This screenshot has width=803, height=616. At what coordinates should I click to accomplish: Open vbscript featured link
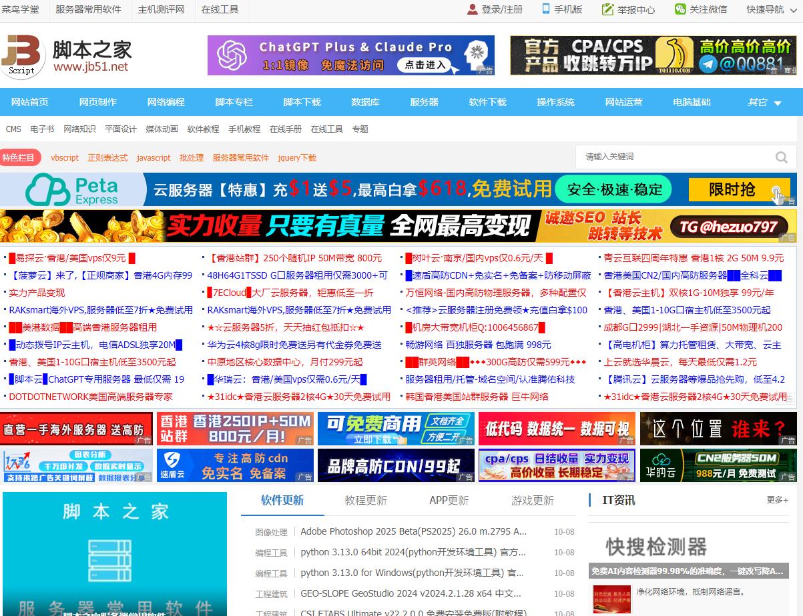[x=65, y=158]
